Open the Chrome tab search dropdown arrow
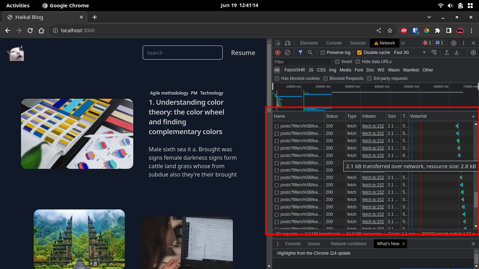 430,17
